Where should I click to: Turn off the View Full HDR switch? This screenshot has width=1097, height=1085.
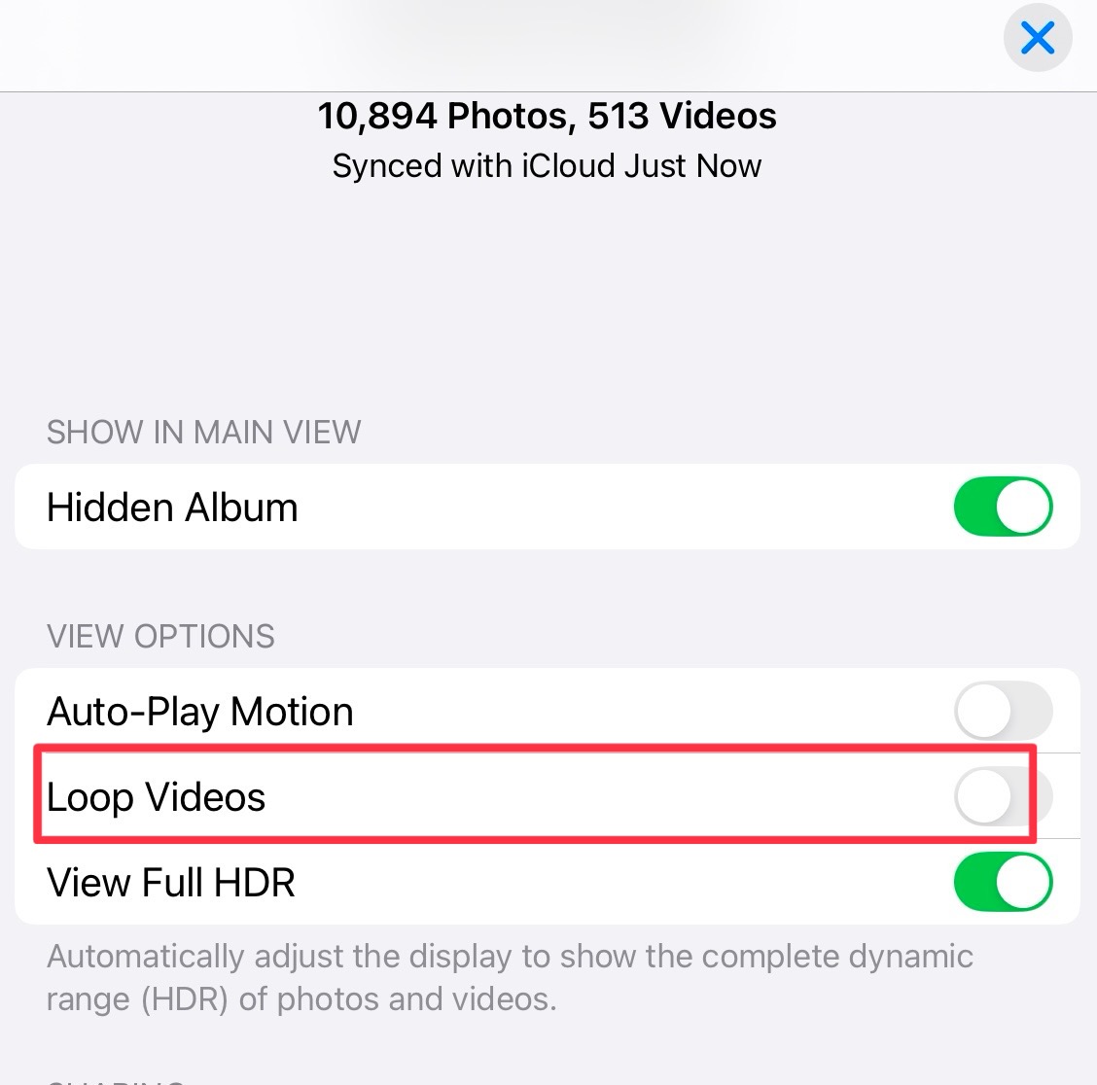click(1003, 882)
